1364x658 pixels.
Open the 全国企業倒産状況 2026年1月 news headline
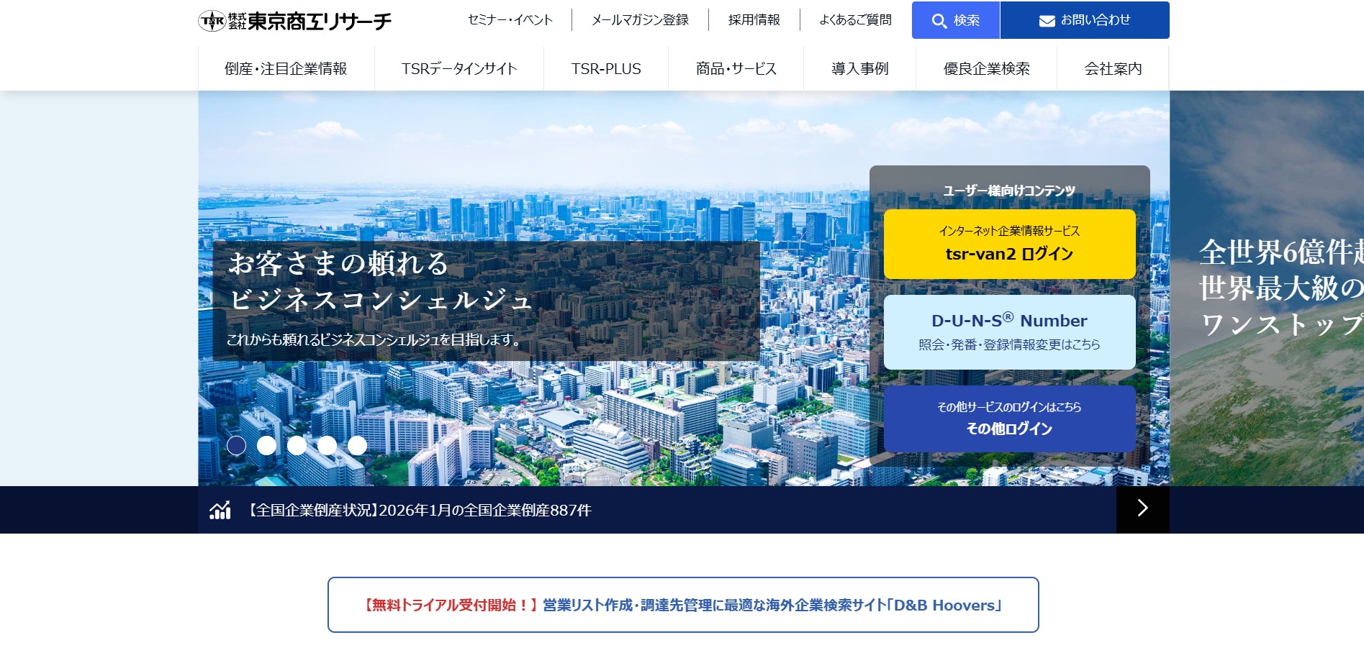tap(420, 510)
